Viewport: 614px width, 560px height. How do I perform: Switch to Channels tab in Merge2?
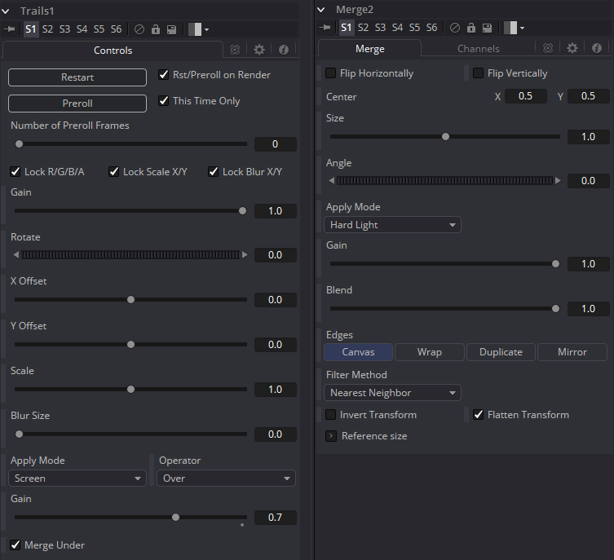[x=478, y=49]
